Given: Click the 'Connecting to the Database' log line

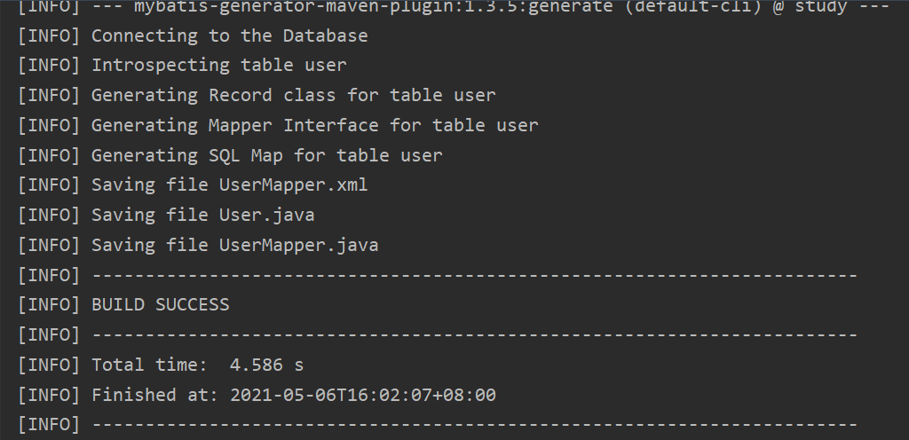Looking at the screenshot, I should (230, 35).
